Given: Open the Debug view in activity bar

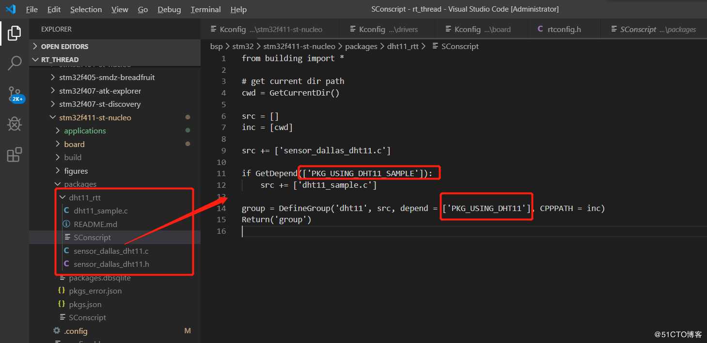Looking at the screenshot, I should pyautogui.click(x=15, y=124).
